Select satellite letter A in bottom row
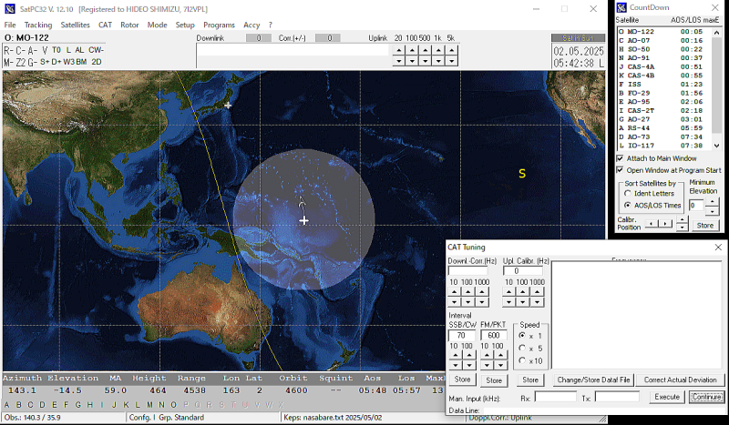This screenshot has height=425, width=729. tap(6, 405)
